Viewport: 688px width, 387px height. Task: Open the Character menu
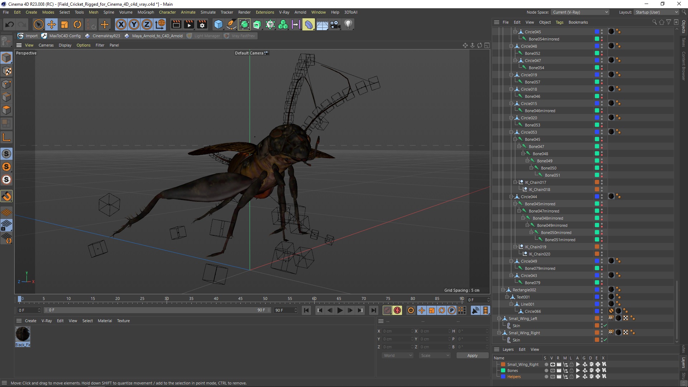click(x=167, y=12)
